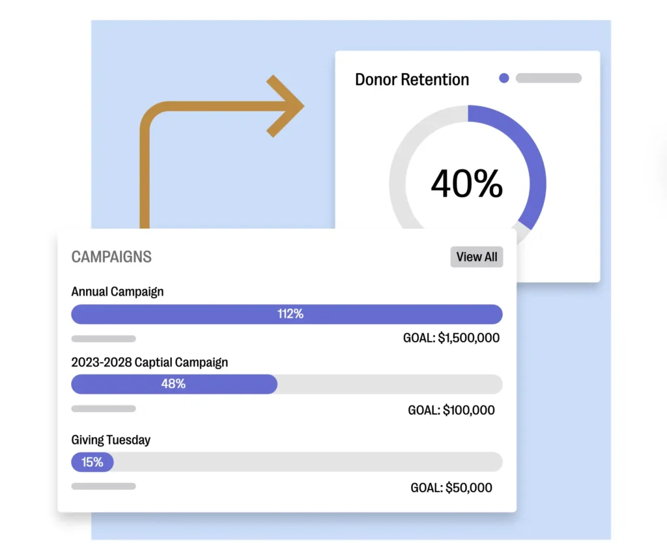Select the Donor Retention title

click(412, 80)
